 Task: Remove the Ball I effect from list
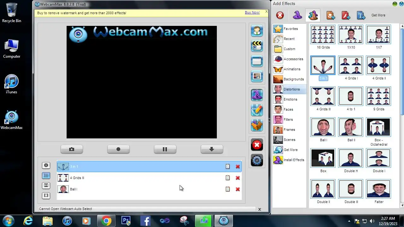pyautogui.click(x=238, y=189)
